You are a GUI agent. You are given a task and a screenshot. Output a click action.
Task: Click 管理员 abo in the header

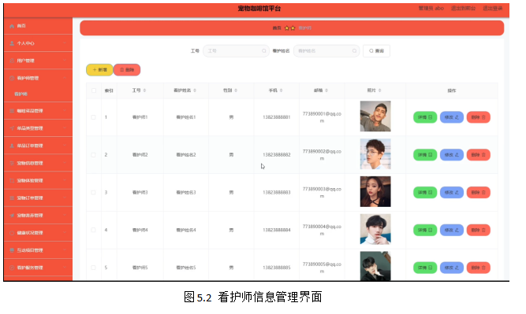(x=431, y=9)
